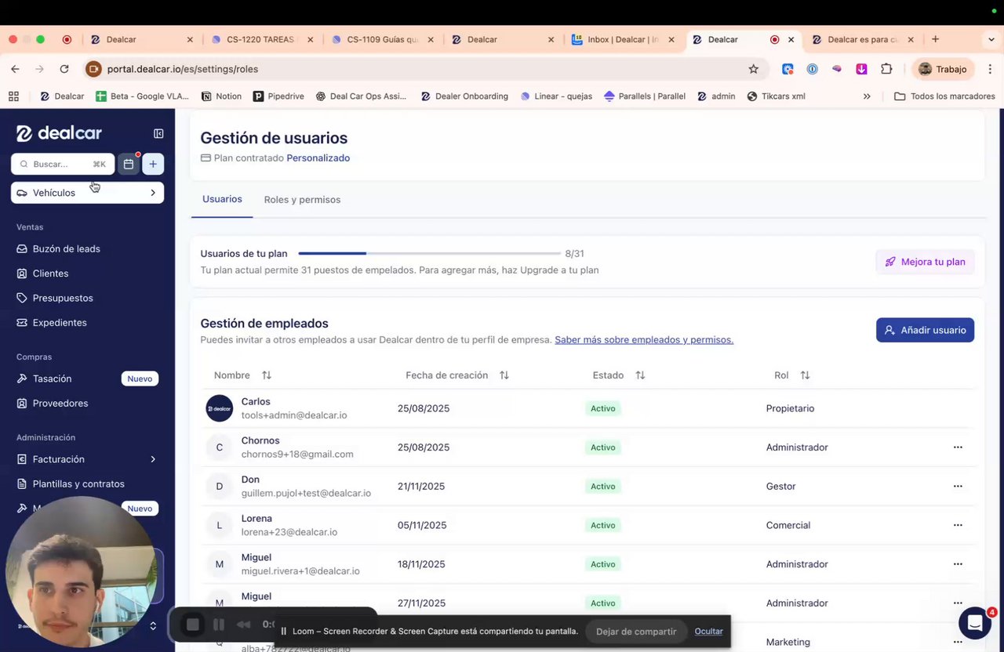The width and height of the screenshot is (1004, 652).
Task: Click the Mejora tu plan button
Action: [x=925, y=262]
